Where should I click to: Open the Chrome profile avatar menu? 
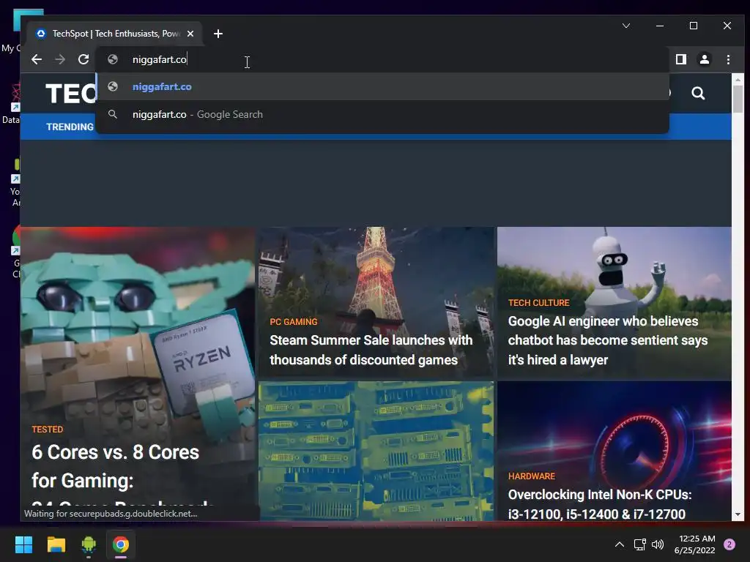pyautogui.click(x=704, y=59)
